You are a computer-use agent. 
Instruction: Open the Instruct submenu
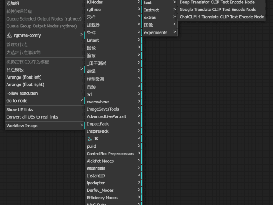coord(160,10)
